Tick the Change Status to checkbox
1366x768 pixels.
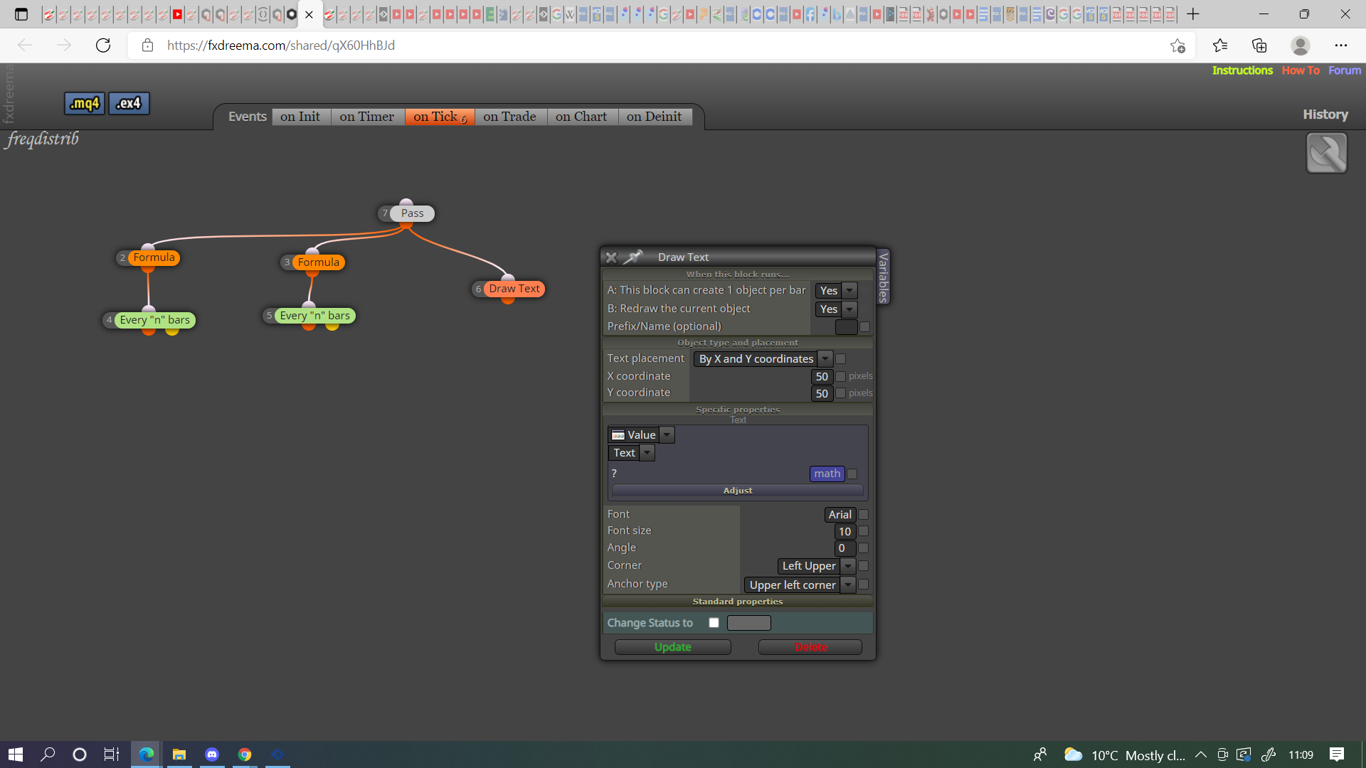point(714,623)
